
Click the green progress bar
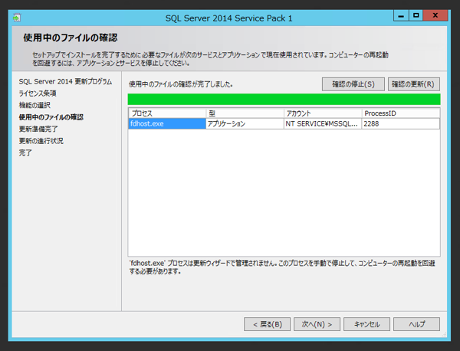[284, 100]
